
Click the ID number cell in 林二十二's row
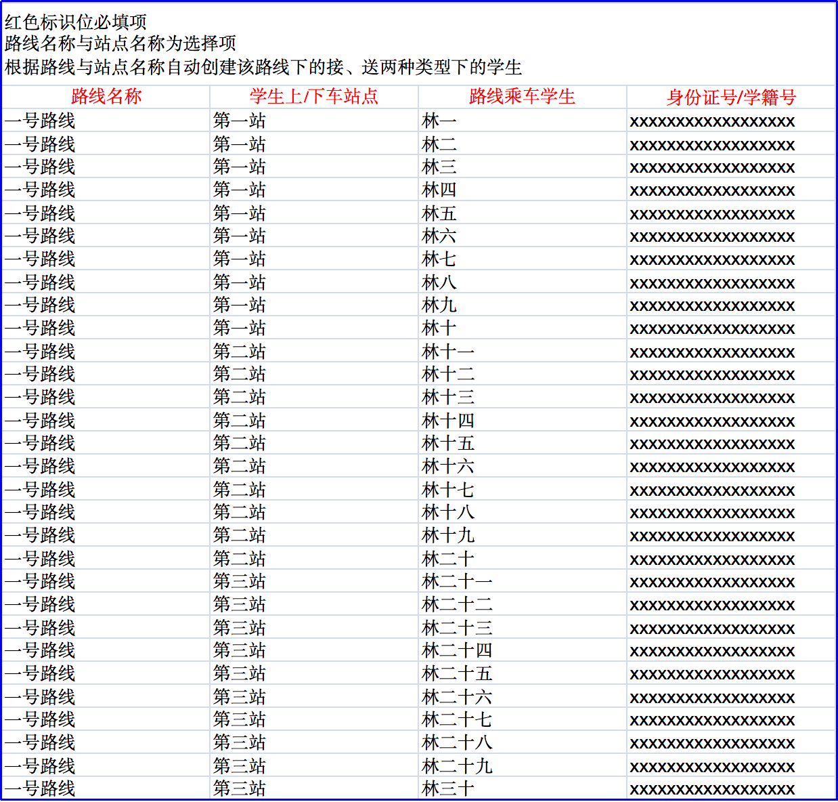[x=731, y=604]
